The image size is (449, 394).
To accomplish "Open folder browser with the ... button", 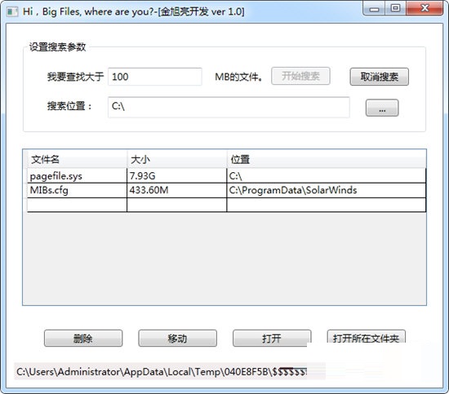I will tap(382, 108).
